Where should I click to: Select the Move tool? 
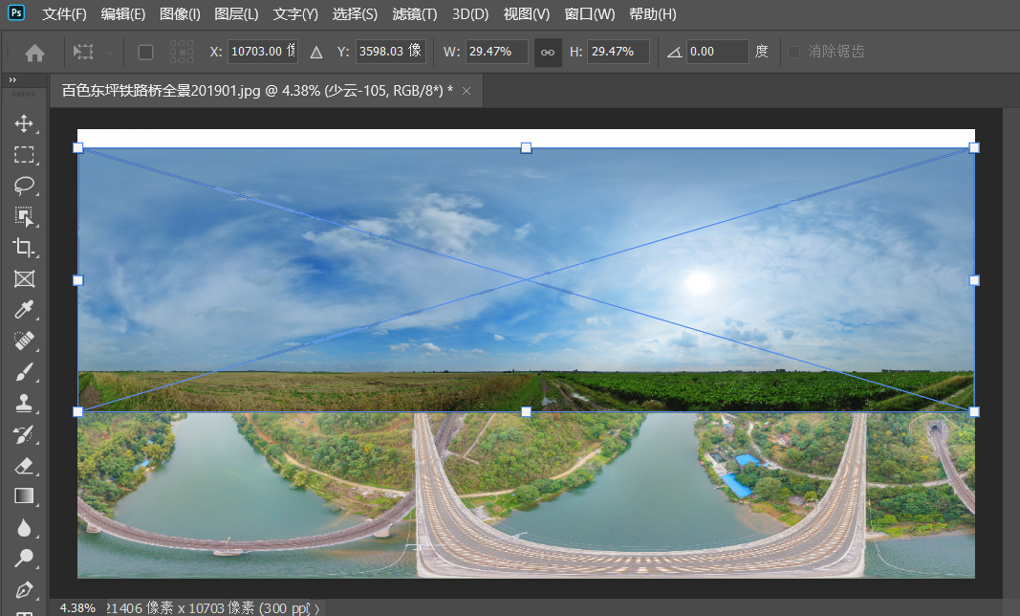pyautogui.click(x=26, y=123)
